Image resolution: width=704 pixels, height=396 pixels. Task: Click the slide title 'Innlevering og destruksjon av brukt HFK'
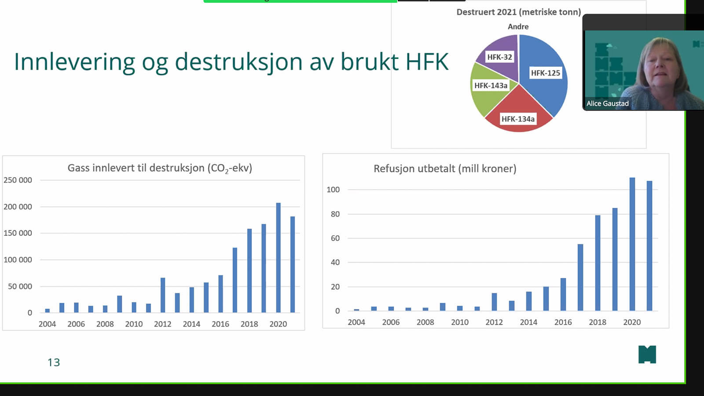(x=231, y=62)
